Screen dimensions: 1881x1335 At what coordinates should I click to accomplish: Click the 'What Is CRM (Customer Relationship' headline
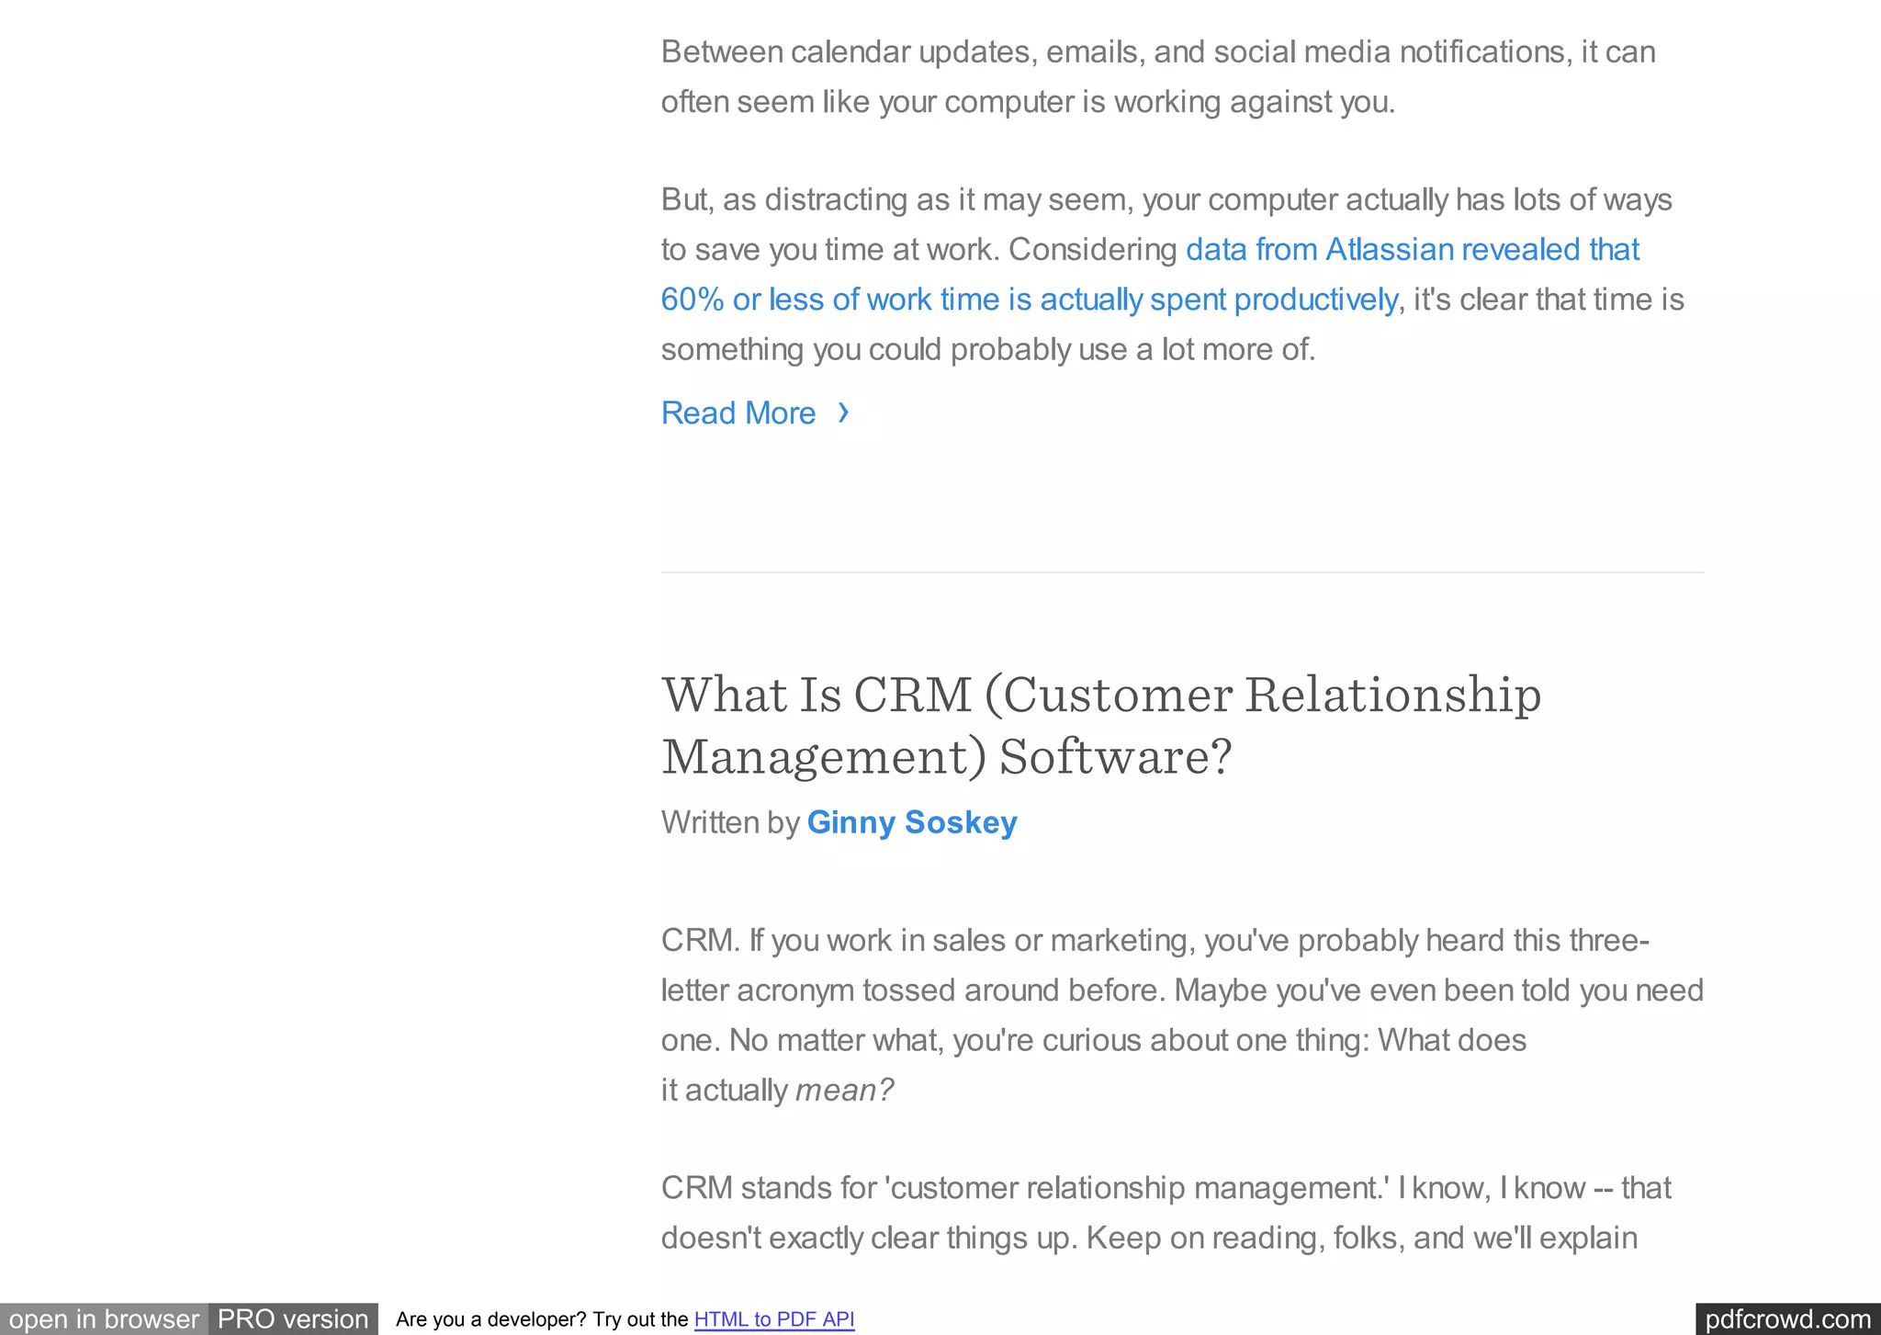(x=1100, y=695)
